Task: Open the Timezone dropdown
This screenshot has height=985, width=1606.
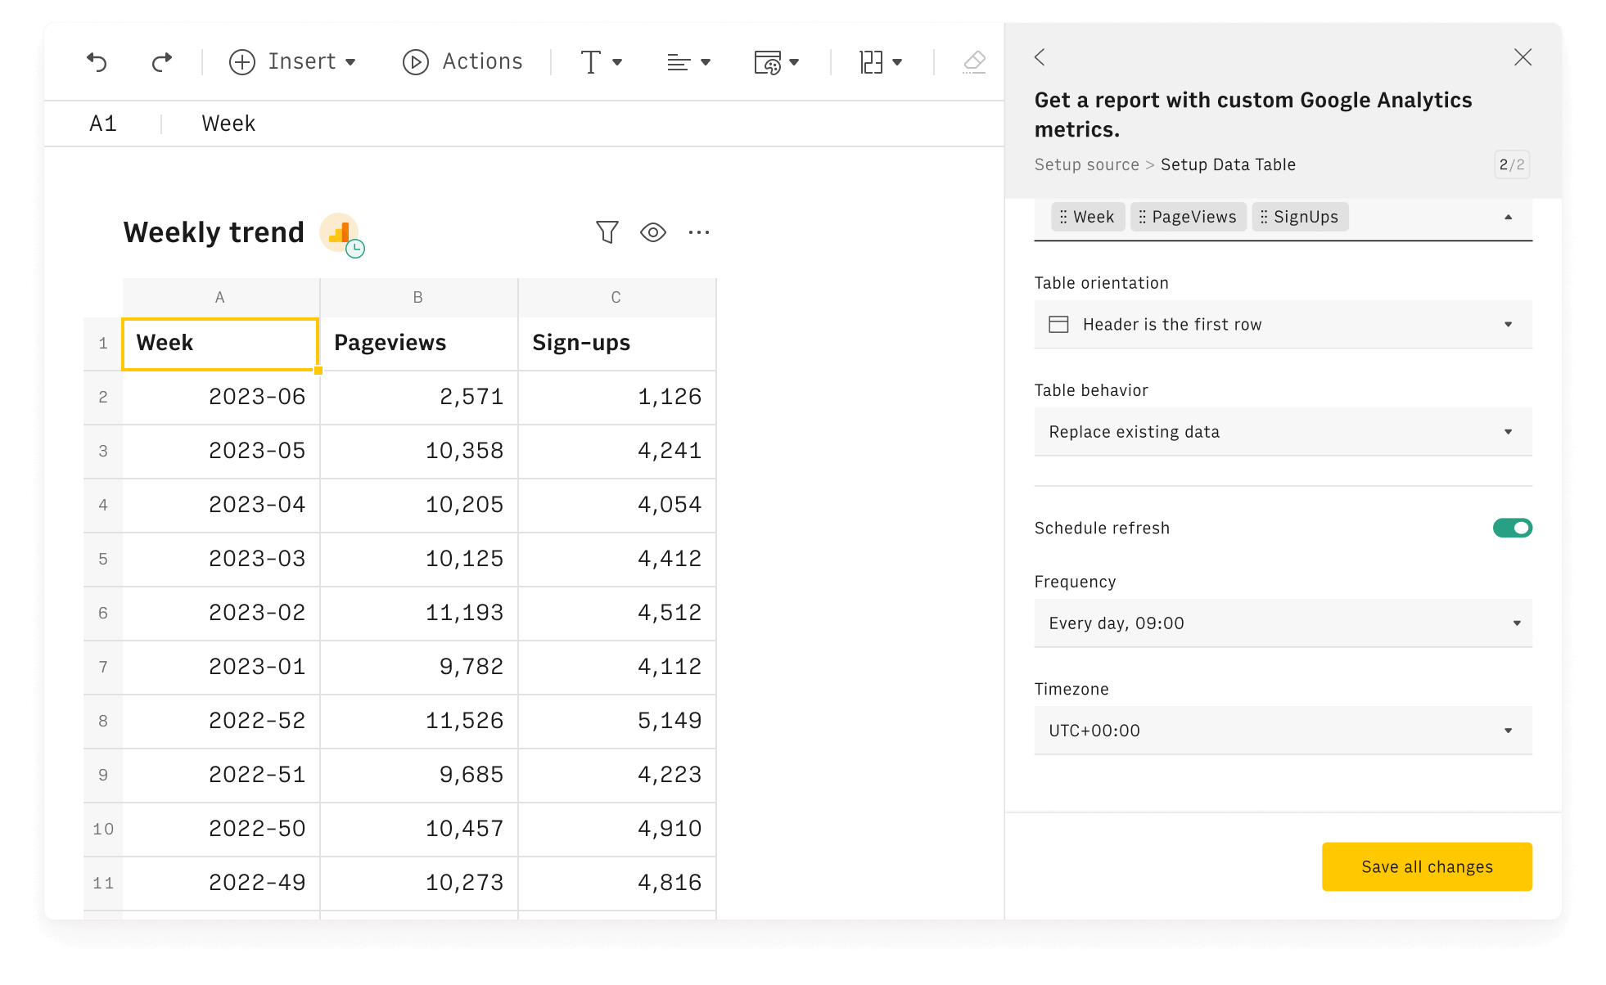Action: 1283,731
